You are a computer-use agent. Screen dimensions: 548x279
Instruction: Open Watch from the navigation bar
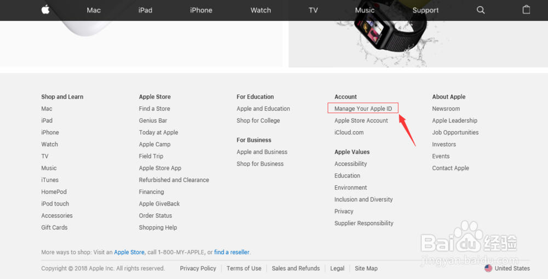261,10
